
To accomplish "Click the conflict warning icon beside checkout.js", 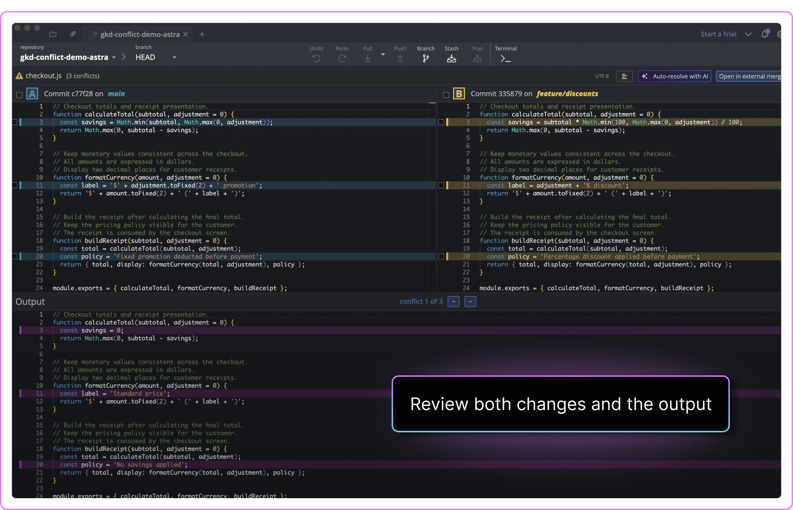I will [x=19, y=76].
